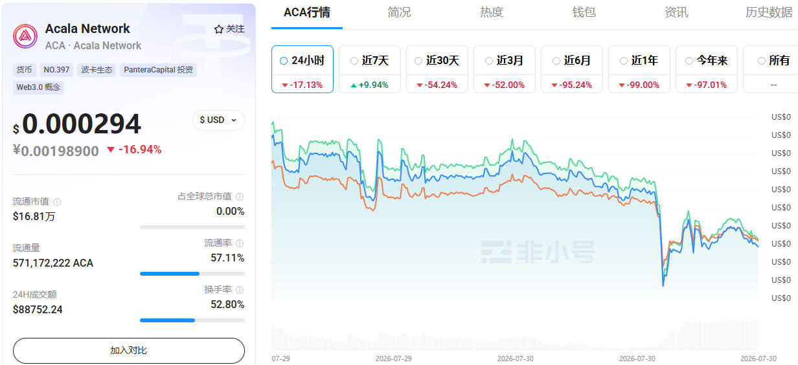The image size is (798, 365).
Task: Open the $ USD currency dropdown
Action: [x=219, y=120]
